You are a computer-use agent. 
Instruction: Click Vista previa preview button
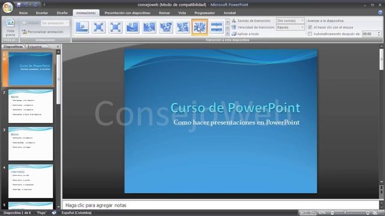click(x=10, y=28)
